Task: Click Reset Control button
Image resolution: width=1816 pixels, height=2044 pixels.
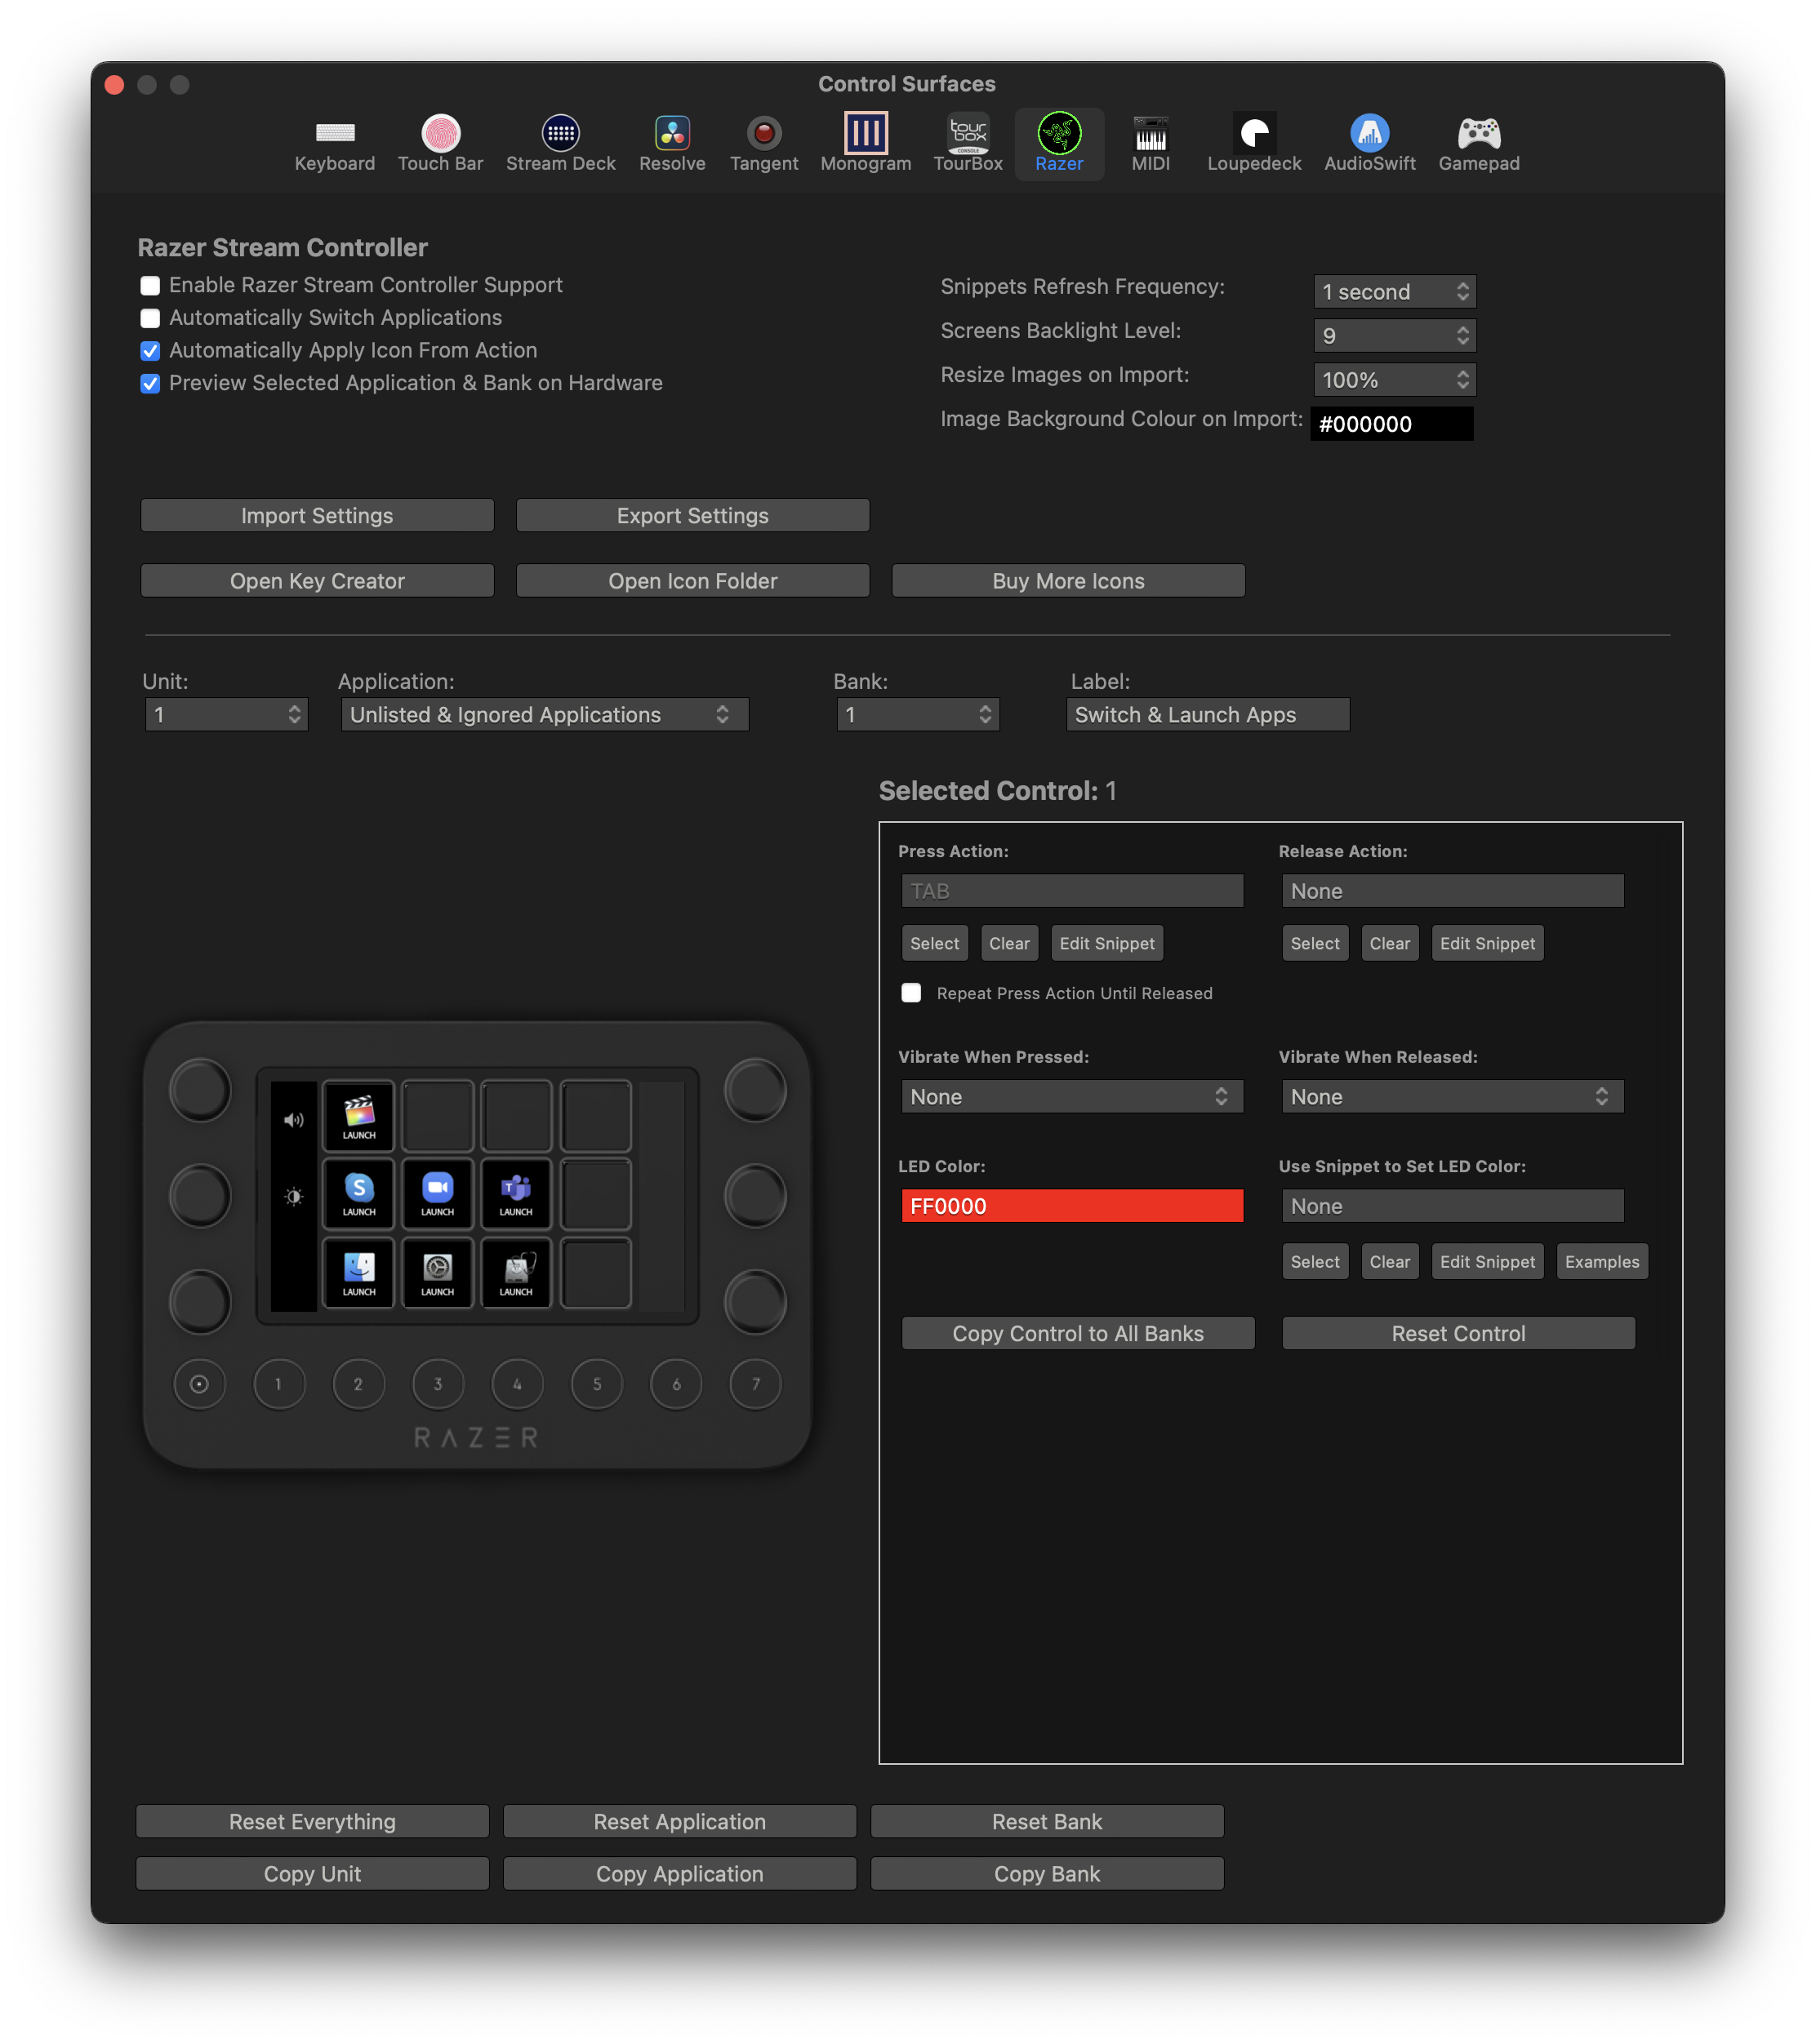Action: pos(1458,1333)
